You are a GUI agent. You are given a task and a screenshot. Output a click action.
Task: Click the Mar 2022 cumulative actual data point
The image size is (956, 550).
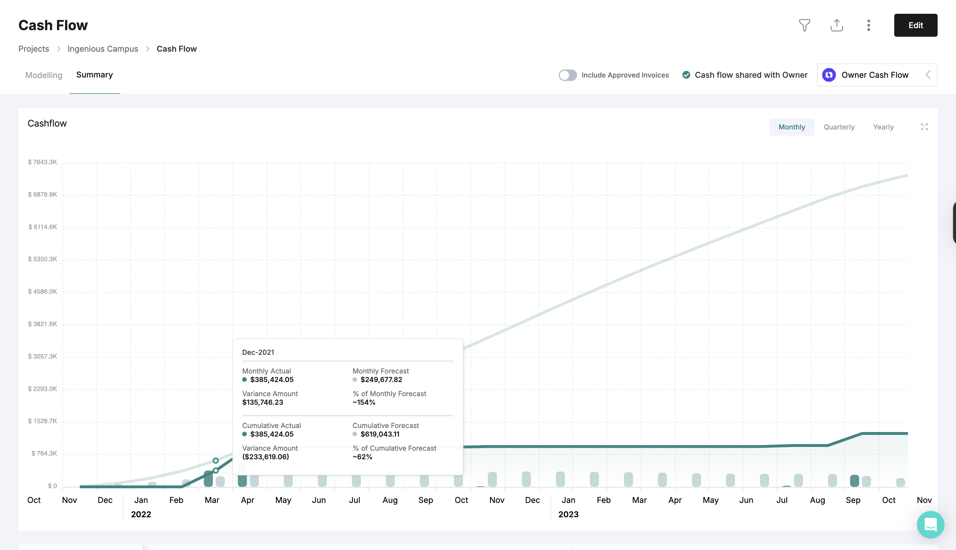(215, 470)
